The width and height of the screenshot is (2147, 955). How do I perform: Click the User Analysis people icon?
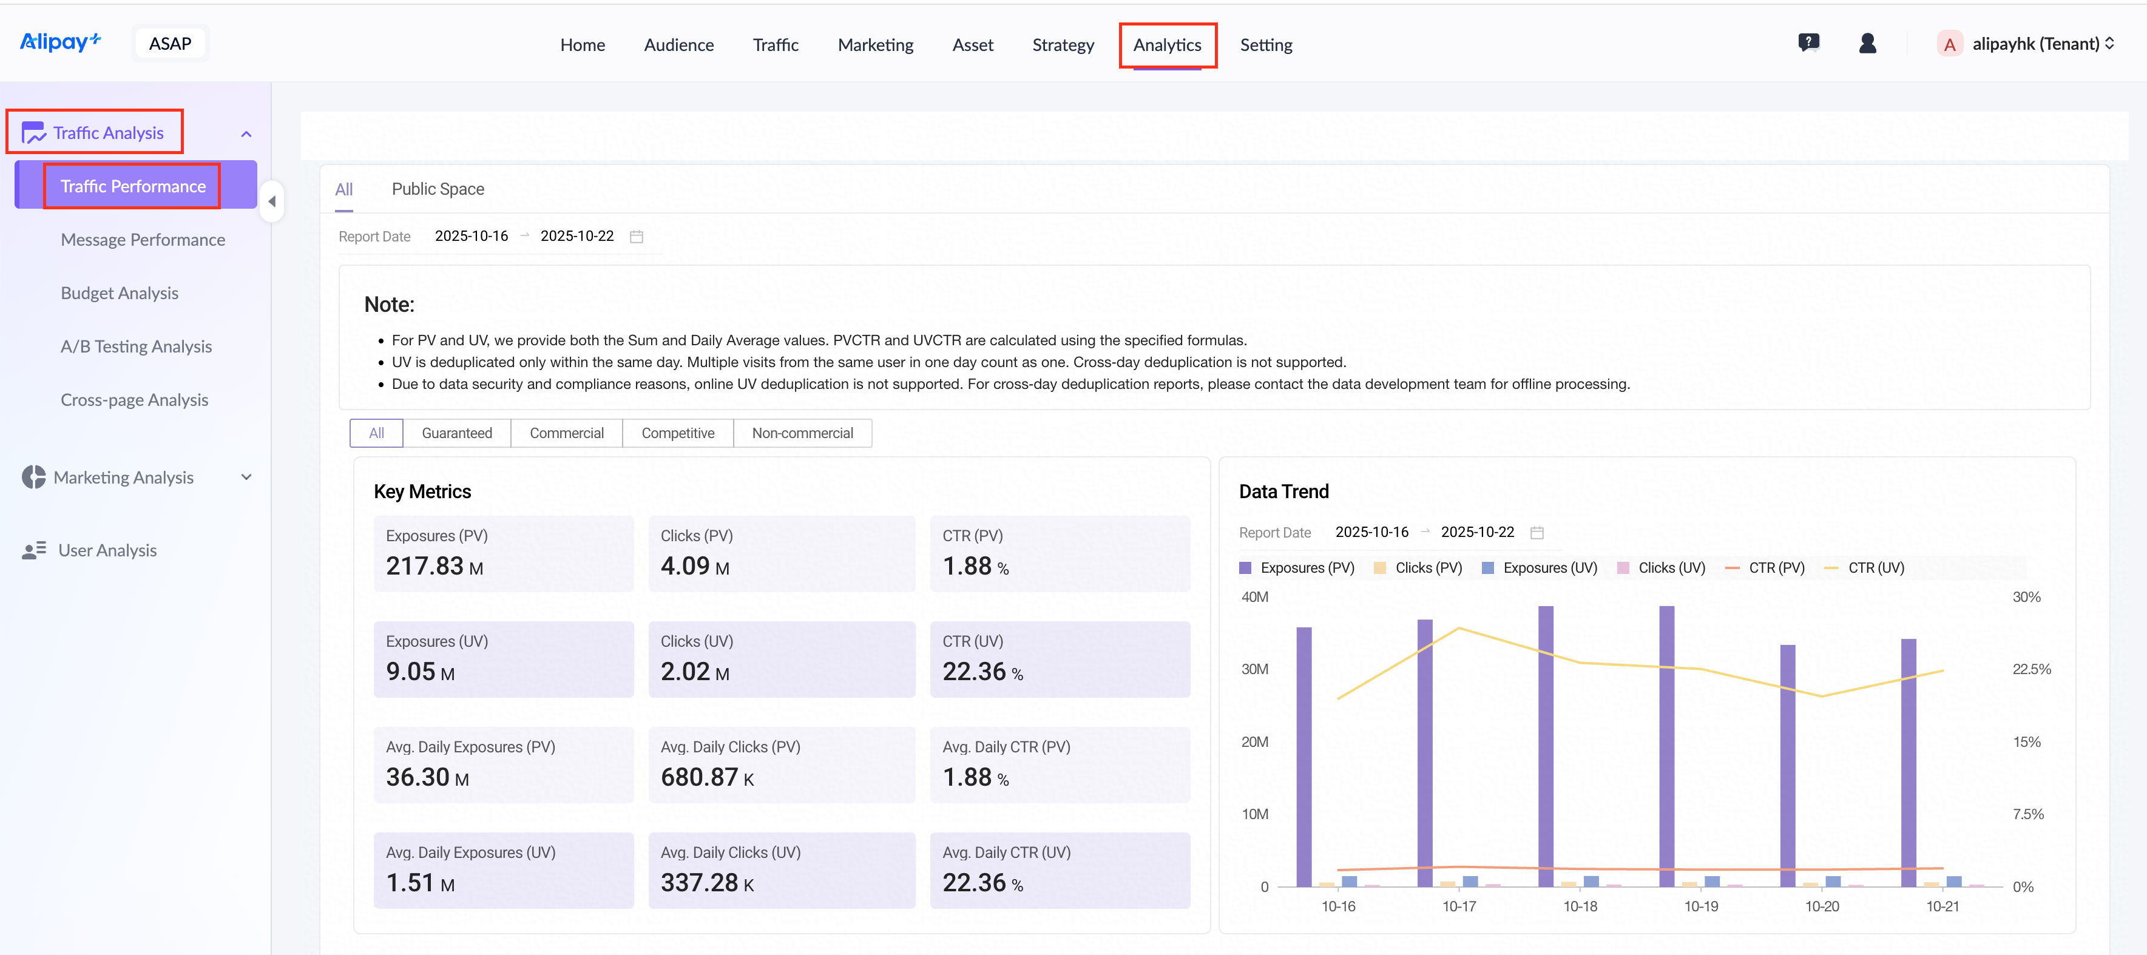tap(33, 550)
